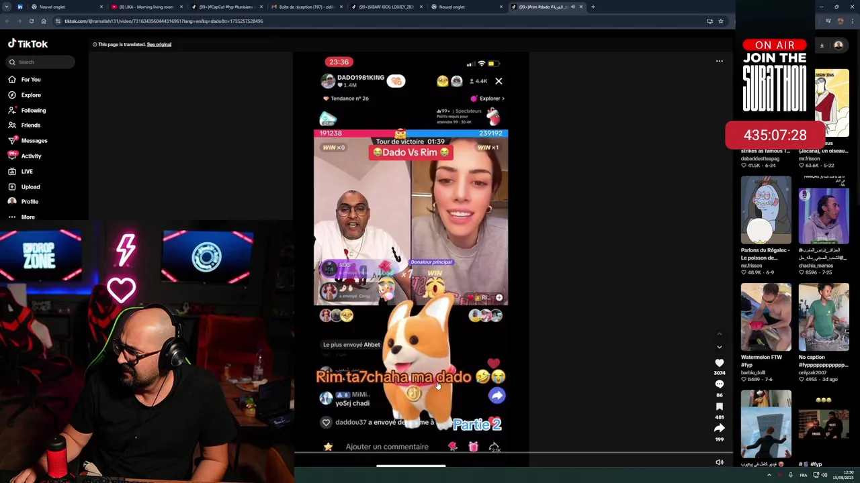This screenshot has width=860, height=483.
Task: Click the blue circular logo panel
Action: pyautogui.click(x=208, y=257)
